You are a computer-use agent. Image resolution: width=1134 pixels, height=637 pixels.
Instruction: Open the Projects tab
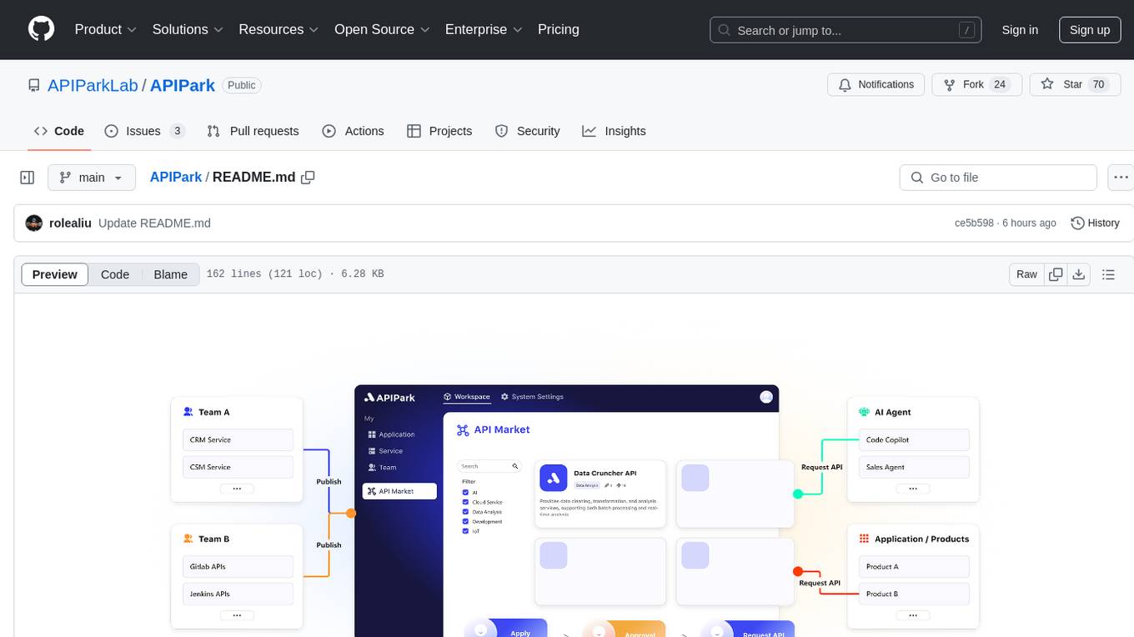tap(439, 131)
